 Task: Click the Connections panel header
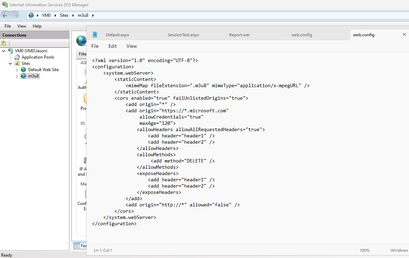[x=35, y=35]
